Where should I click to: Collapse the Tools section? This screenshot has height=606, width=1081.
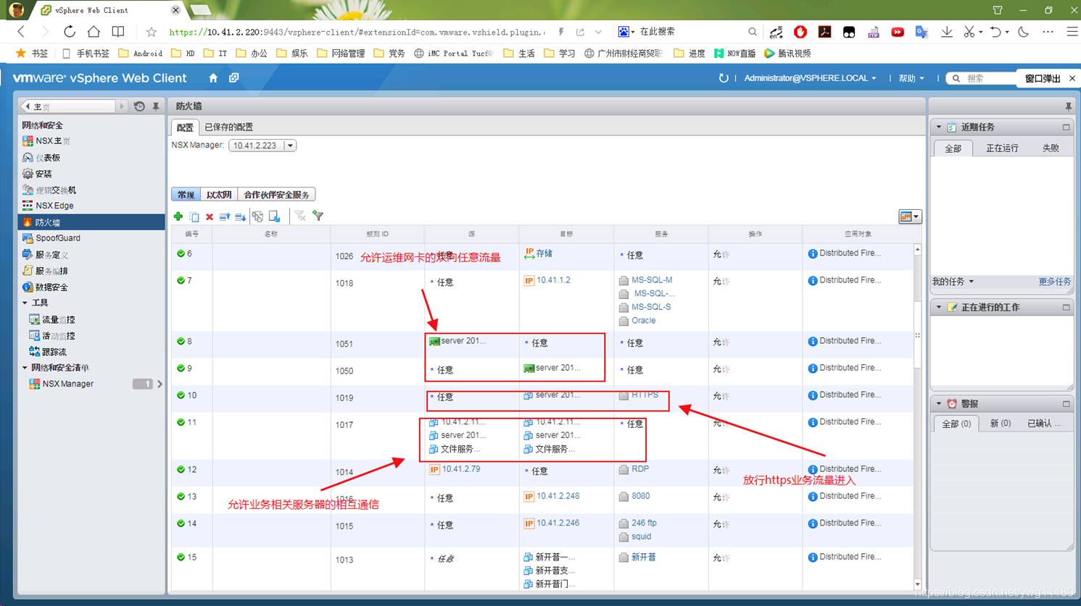[x=25, y=303]
